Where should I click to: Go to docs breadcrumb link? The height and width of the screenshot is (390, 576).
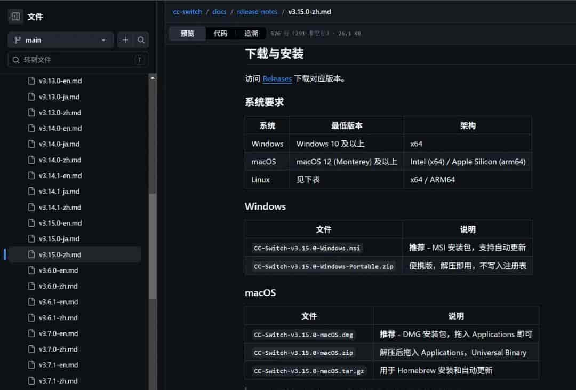(219, 12)
